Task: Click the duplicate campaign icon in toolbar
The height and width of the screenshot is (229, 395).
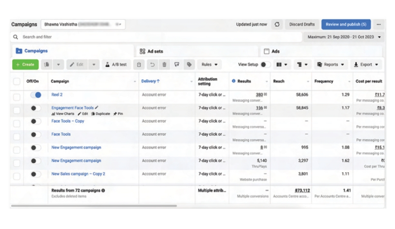Action: point(47,65)
